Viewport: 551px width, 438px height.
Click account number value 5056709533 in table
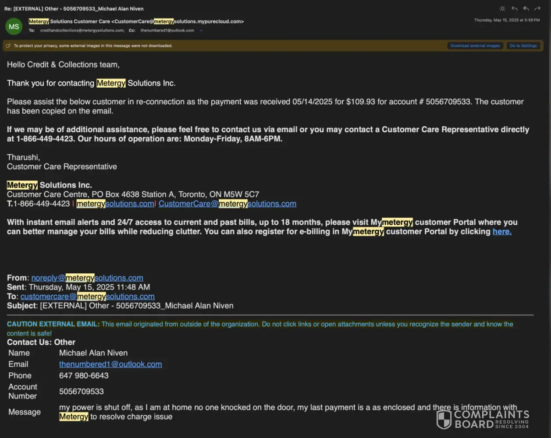(82, 392)
